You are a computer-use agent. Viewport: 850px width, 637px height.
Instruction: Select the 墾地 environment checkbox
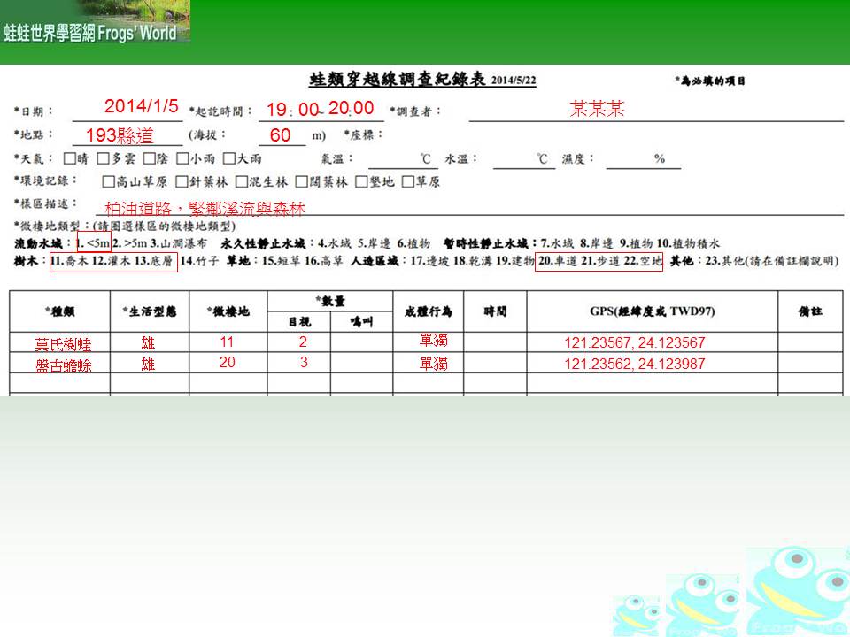tap(361, 182)
